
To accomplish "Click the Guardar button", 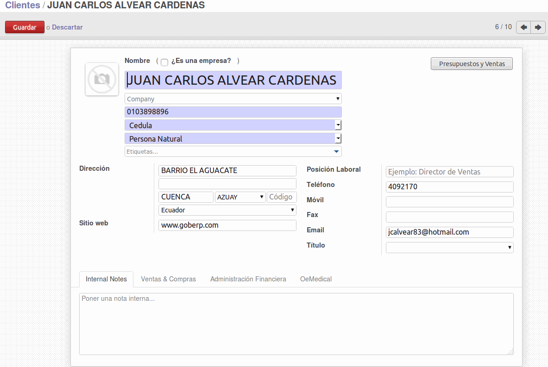I will tap(25, 27).
